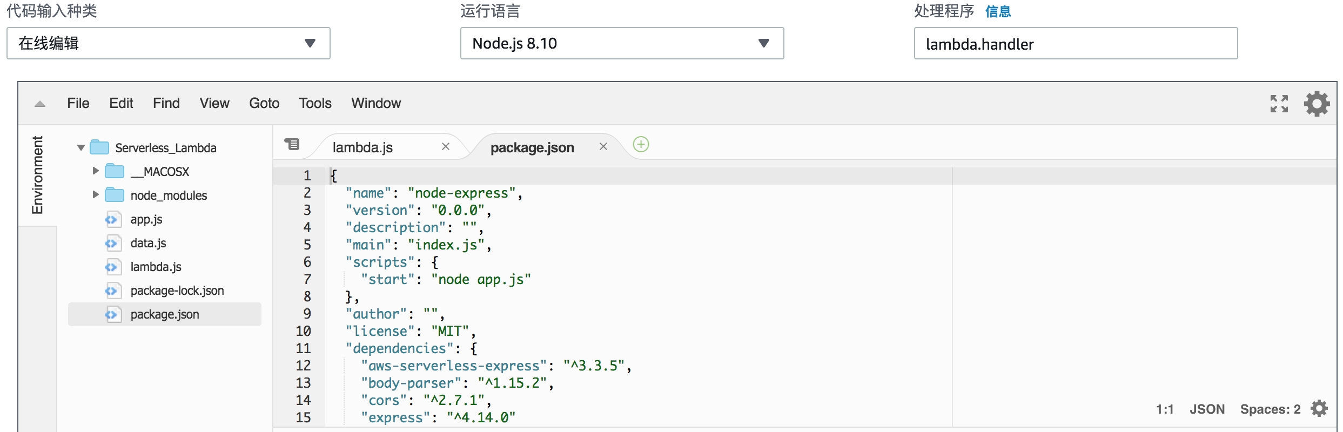Close the lambda.js tab

point(446,147)
